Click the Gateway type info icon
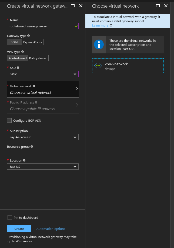This screenshot has height=248, width=174. pyautogui.click(x=29, y=36)
